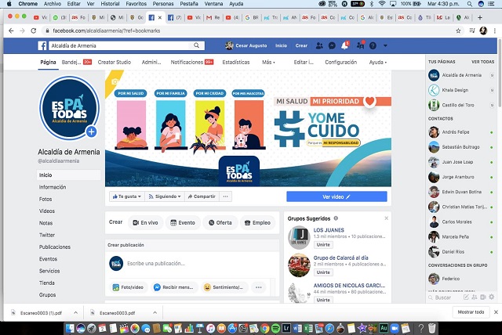Open the Notificaciones tab

[x=191, y=63]
